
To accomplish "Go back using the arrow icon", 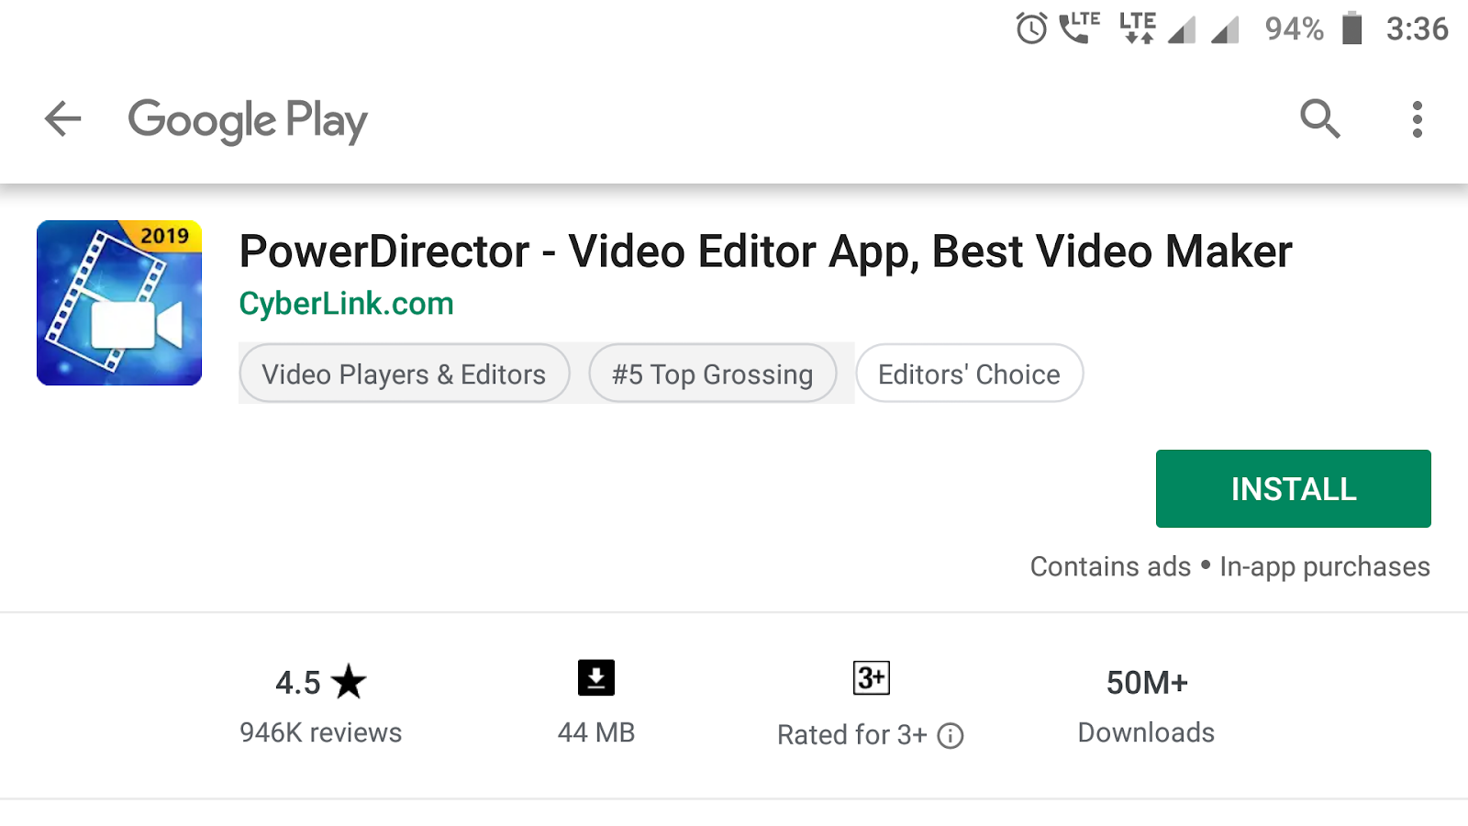I will coord(63,119).
